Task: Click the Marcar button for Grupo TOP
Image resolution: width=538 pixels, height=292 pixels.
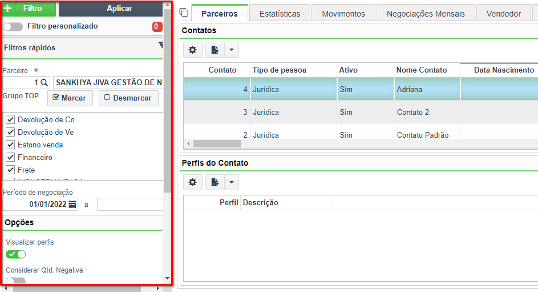Action: coord(70,98)
